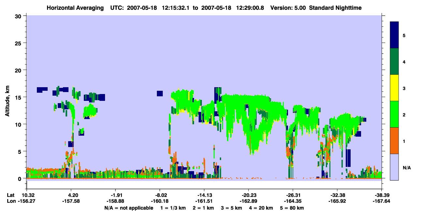Click the longitude tick value -162.89
The width and height of the screenshot is (424, 217).
tap(249, 201)
